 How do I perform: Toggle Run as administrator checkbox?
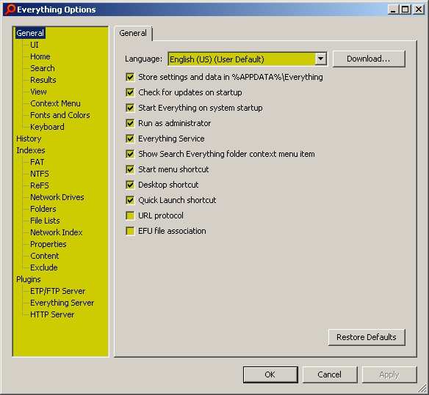pos(130,123)
